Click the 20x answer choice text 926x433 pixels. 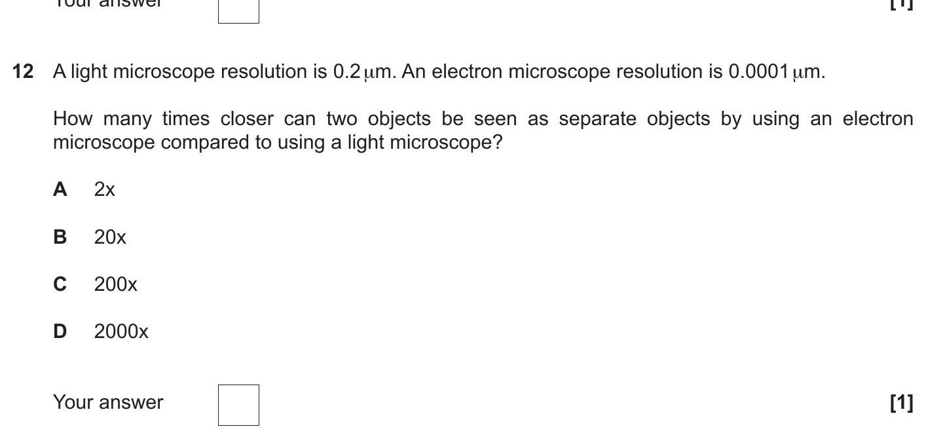110,237
